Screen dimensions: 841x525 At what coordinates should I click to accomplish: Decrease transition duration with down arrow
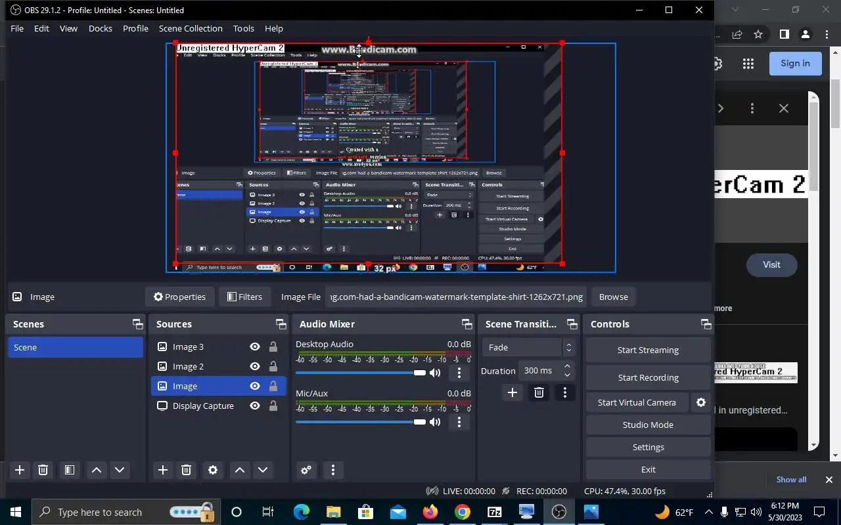(x=568, y=375)
